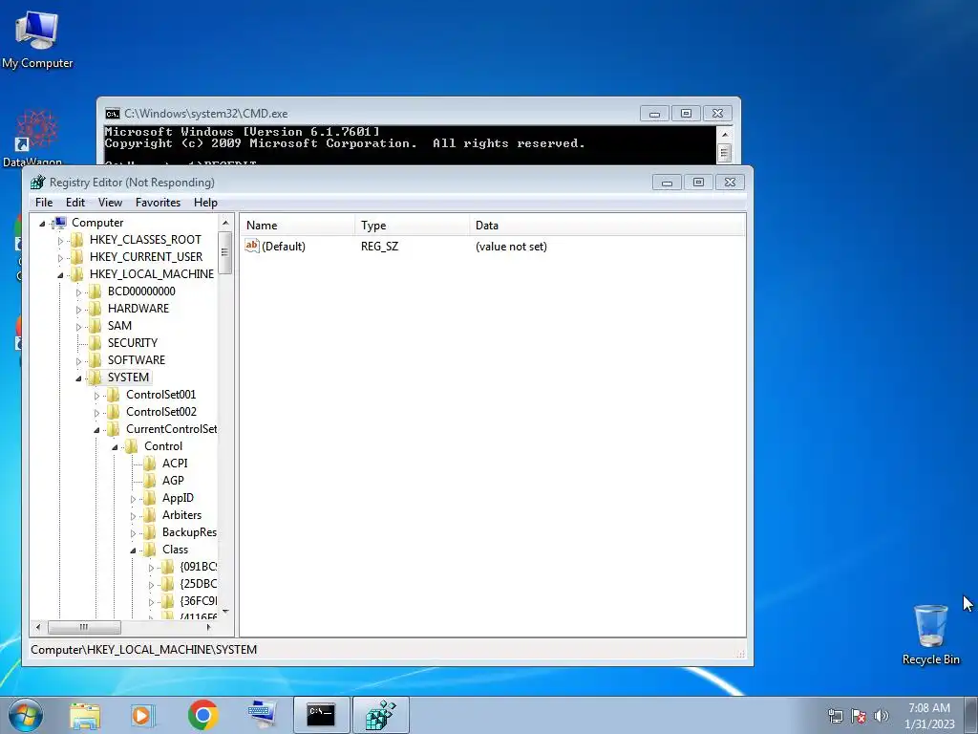978x734 pixels.
Task: Launch Windows Media Player from taskbar
Action: tap(143, 715)
